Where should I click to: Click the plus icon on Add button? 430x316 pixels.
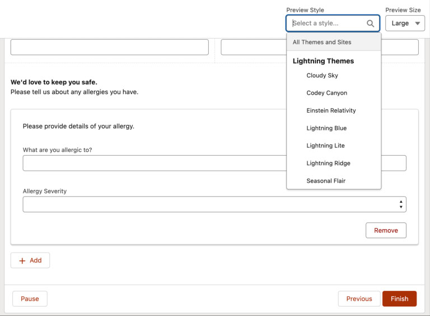22,261
